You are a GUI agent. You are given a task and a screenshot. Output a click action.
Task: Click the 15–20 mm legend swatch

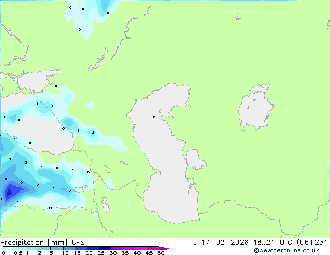(81, 248)
